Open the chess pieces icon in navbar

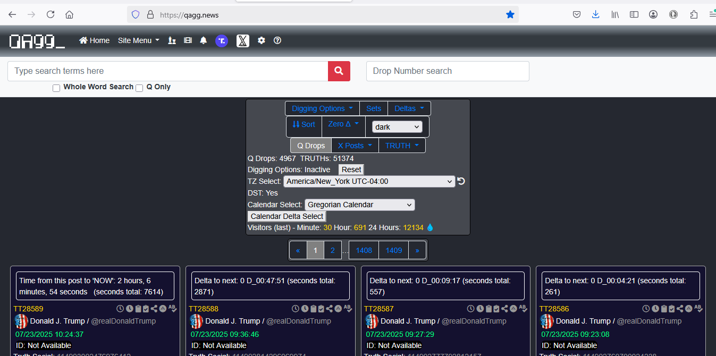coord(172,40)
